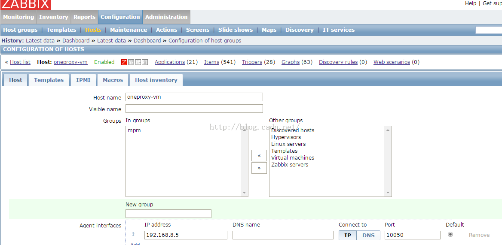The width and height of the screenshot is (502, 245).
Task: Select Linux servers in Other groups
Action: (x=288, y=144)
